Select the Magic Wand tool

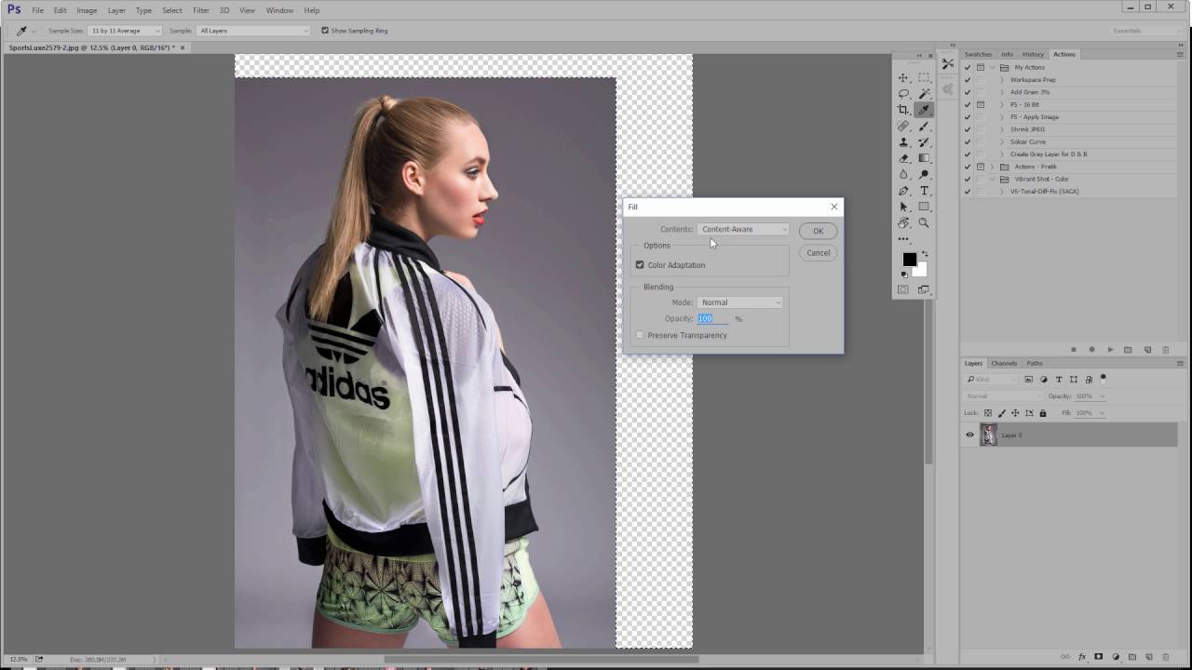coord(924,94)
